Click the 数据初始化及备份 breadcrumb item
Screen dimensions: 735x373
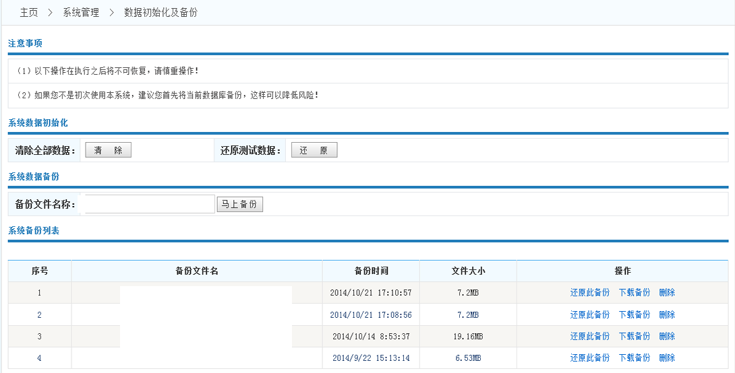(x=161, y=13)
